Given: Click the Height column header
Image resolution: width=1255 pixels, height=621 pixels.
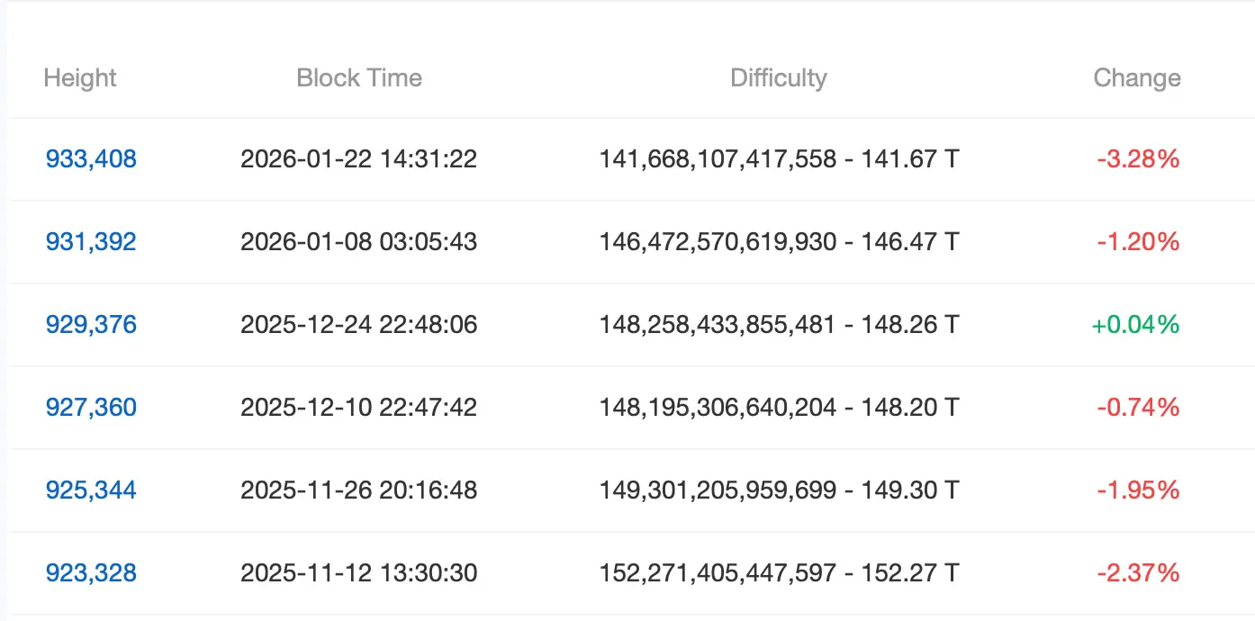Looking at the screenshot, I should coord(80,78).
